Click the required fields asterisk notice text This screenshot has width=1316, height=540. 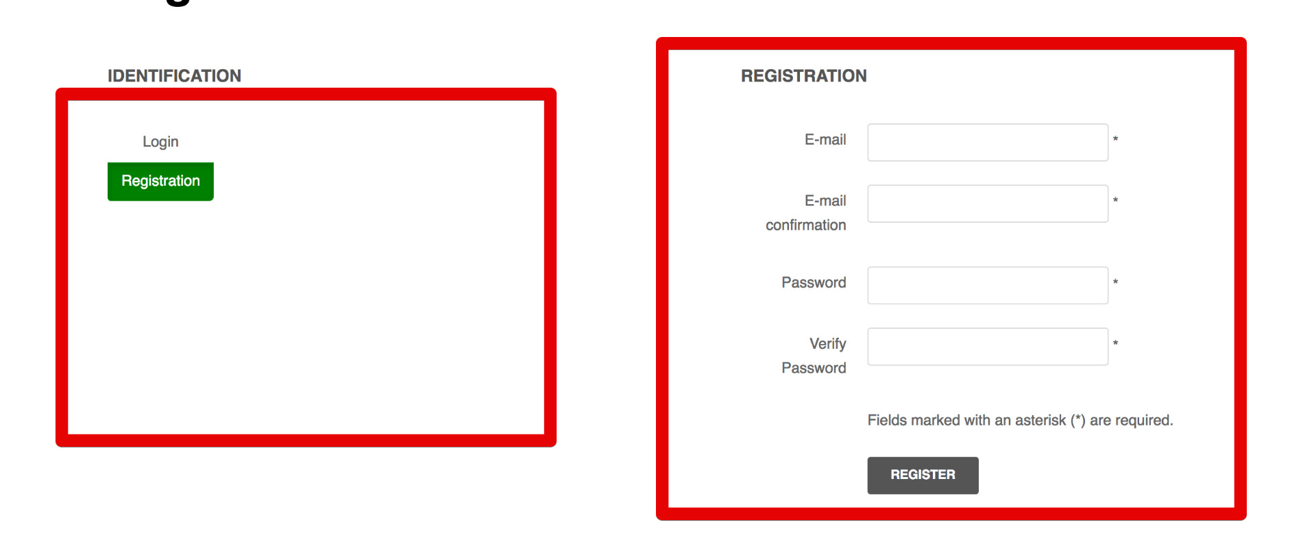point(1020,420)
